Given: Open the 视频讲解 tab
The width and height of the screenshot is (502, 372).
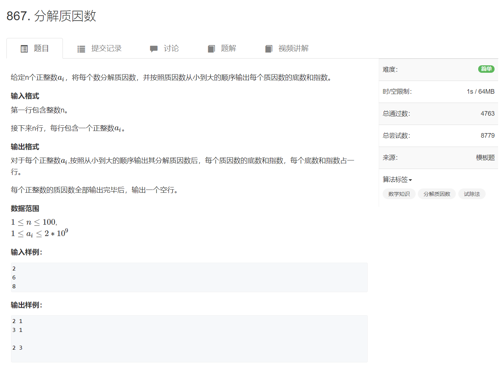Looking at the screenshot, I should (x=287, y=48).
